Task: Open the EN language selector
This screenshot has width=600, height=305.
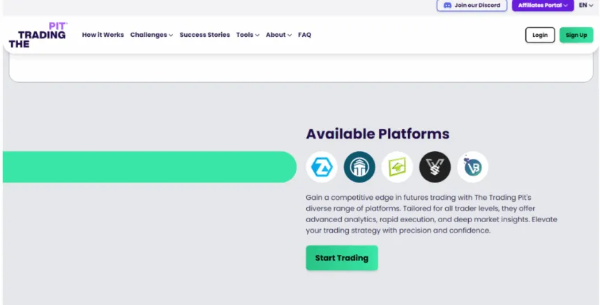Action: (586, 5)
